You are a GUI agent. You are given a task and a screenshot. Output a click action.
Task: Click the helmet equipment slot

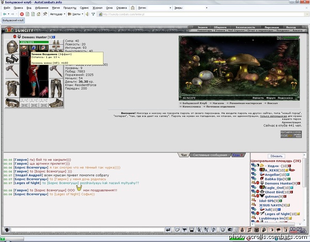pos(12,47)
